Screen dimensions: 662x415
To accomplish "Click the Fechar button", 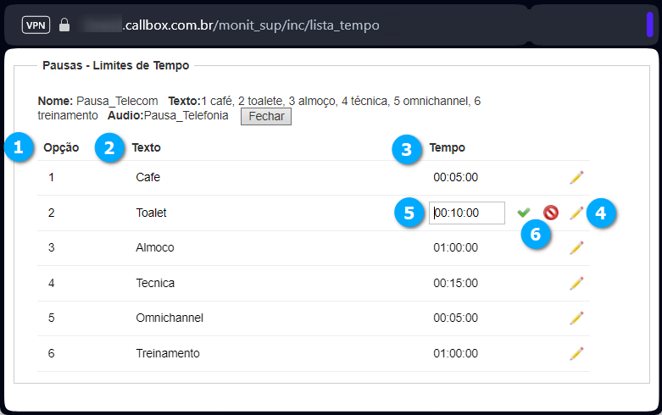I will point(266,116).
